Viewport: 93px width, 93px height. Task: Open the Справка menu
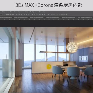[x=45, y=12]
